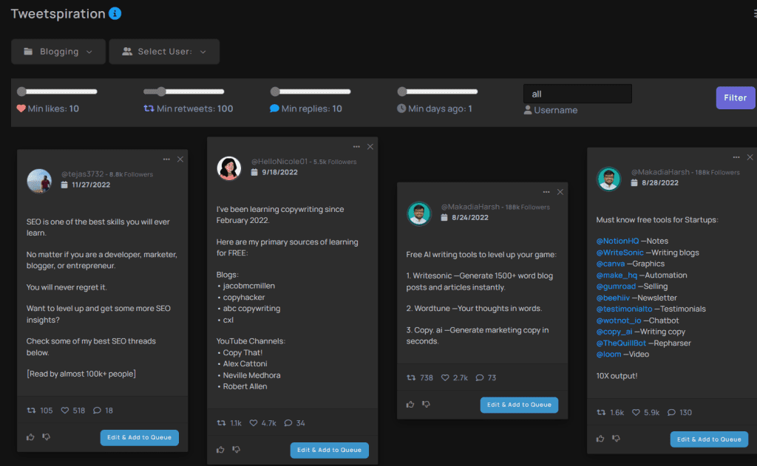Click heart icon showing 5.9k likes
The width and height of the screenshot is (757, 466).
[637, 413]
